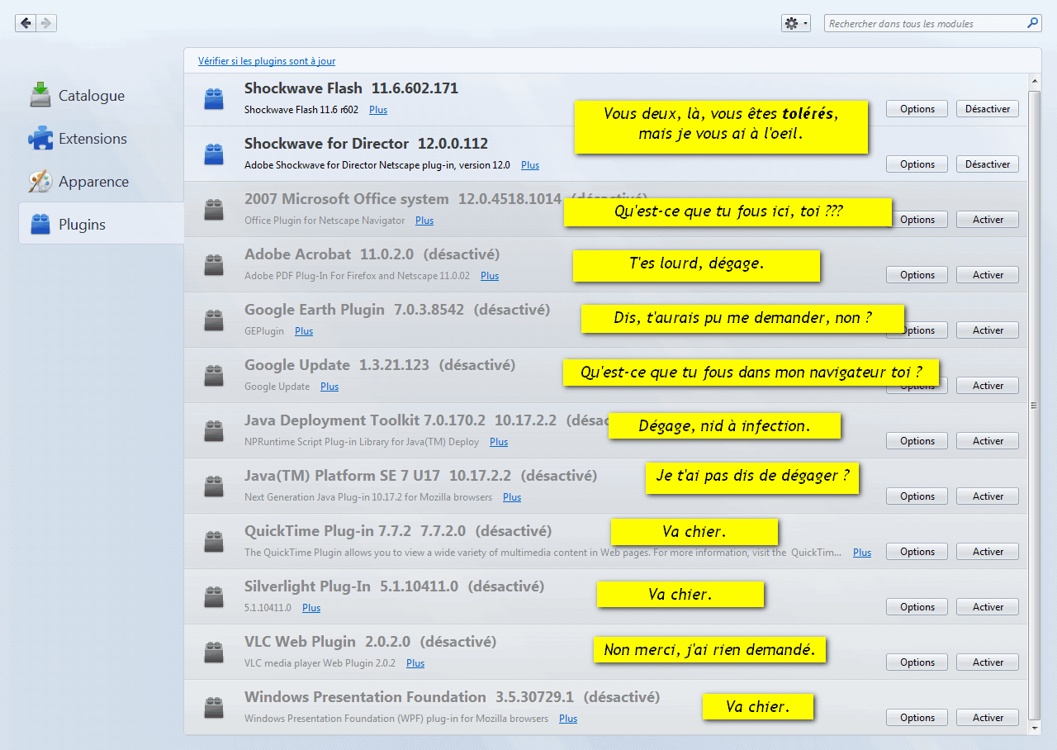Activate the Adobe Acrobat plugin
This screenshot has width=1057, height=750.
point(988,275)
